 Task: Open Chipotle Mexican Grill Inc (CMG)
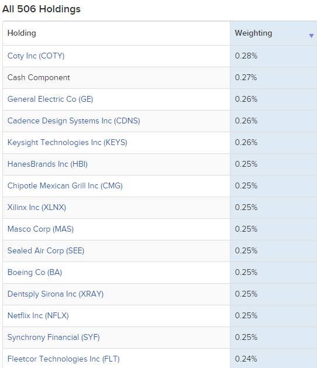click(x=65, y=185)
